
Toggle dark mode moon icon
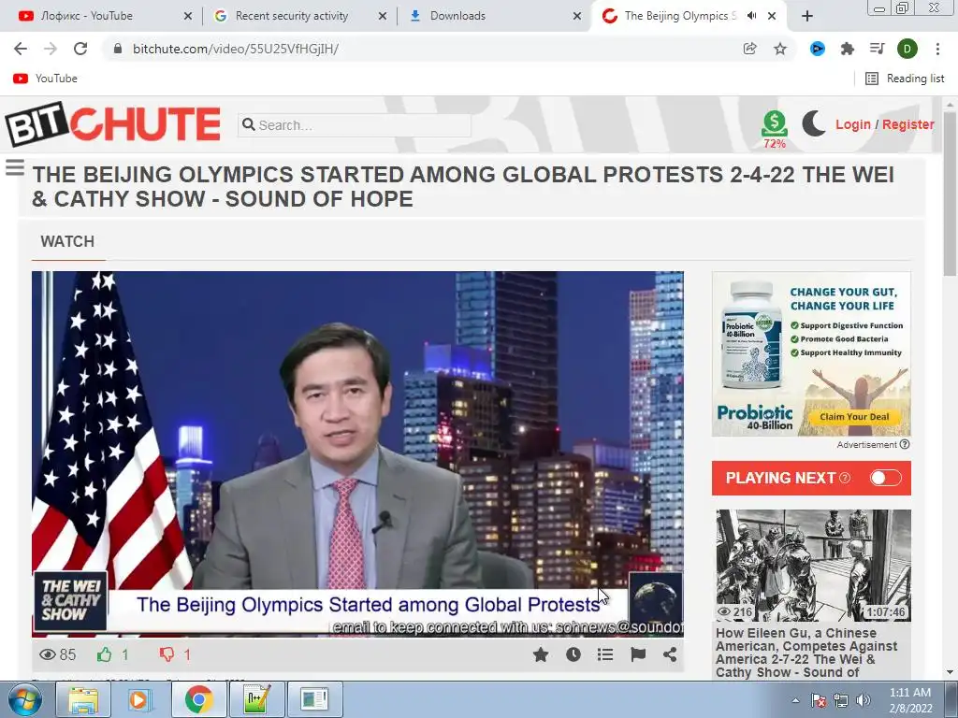coord(813,124)
